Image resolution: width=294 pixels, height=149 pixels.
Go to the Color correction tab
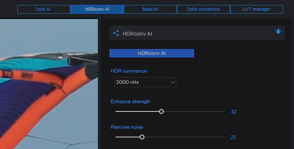click(204, 9)
